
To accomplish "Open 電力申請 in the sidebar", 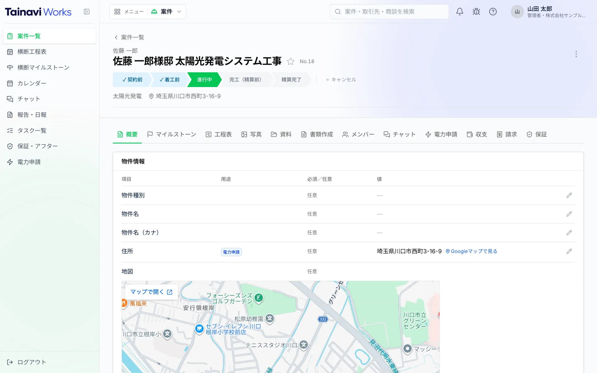I will tap(49, 162).
